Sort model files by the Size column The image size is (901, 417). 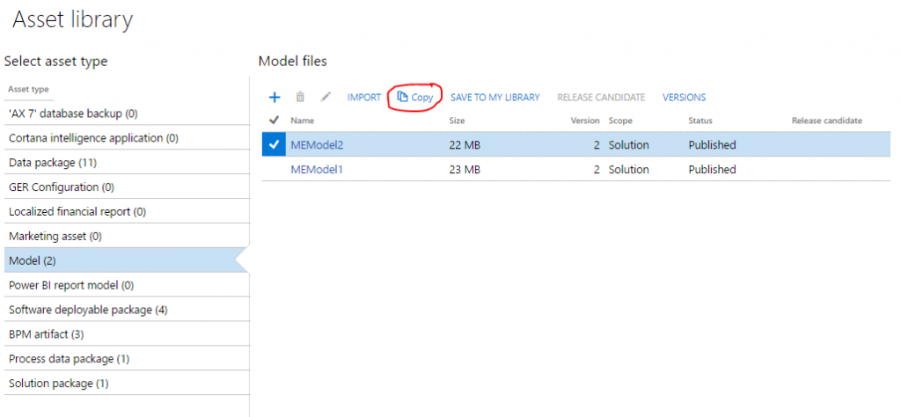click(x=457, y=121)
